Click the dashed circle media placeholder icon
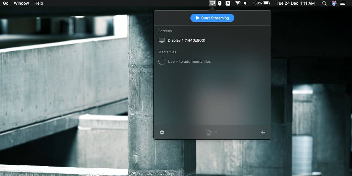This screenshot has width=352, height=176. (x=162, y=61)
